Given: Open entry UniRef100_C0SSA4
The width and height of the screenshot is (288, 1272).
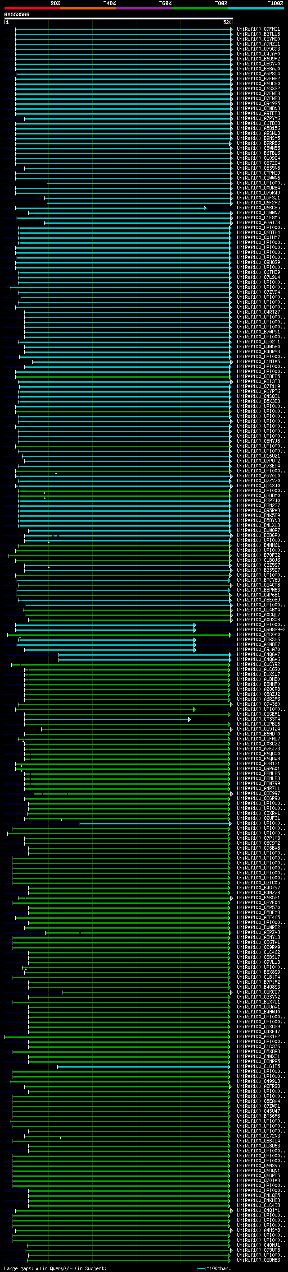Looking at the screenshot, I should pyautogui.click(x=258, y=719).
